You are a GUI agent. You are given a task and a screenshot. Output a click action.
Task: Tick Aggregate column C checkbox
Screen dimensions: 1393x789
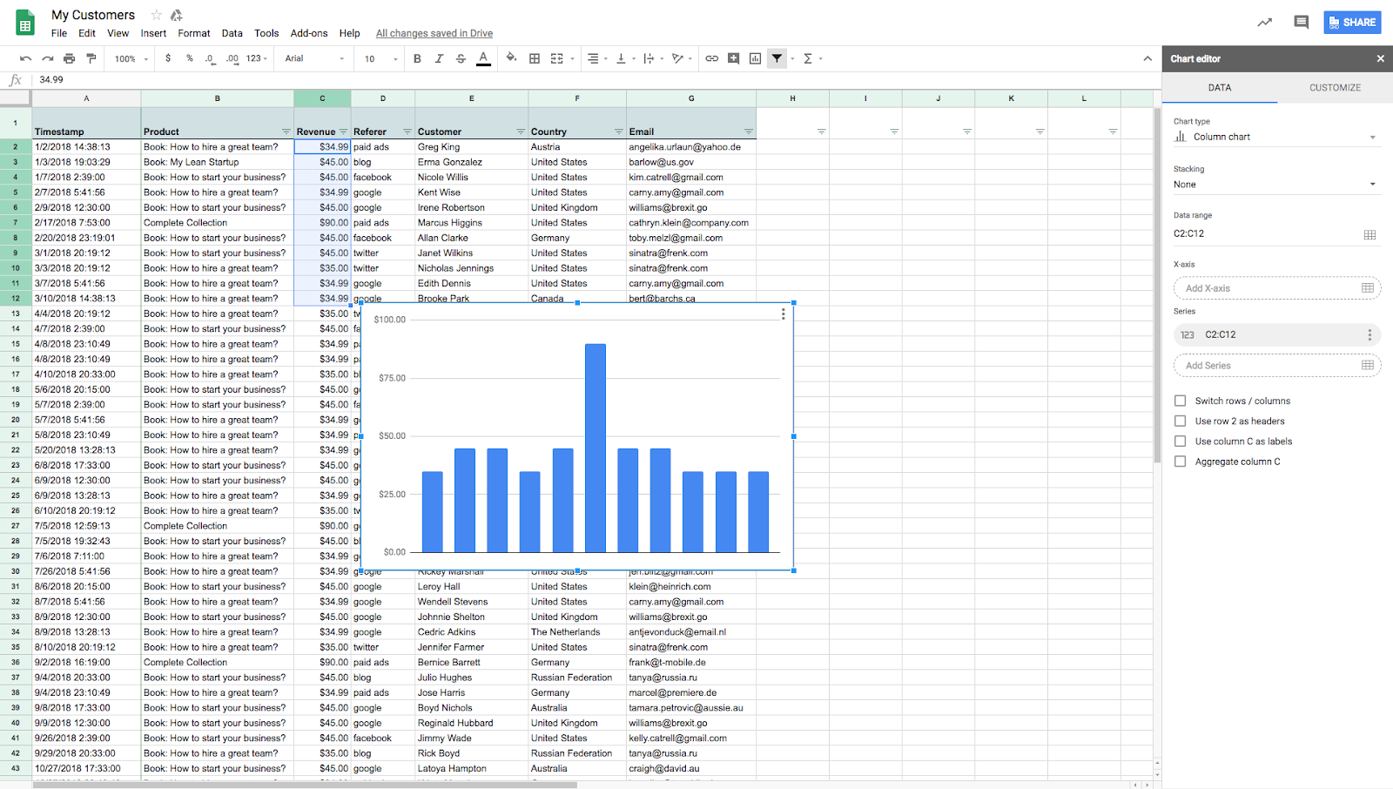[1181, 462]
